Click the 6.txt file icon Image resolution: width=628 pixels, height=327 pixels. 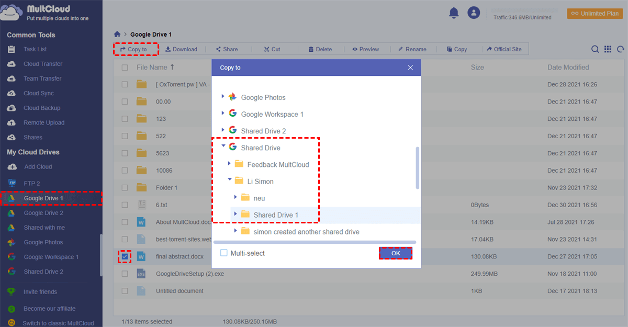[141, 205]
